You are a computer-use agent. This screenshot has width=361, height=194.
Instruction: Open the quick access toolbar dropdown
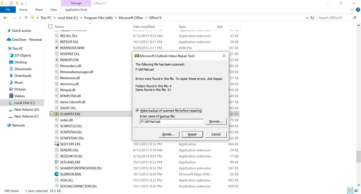pos(22,4)
